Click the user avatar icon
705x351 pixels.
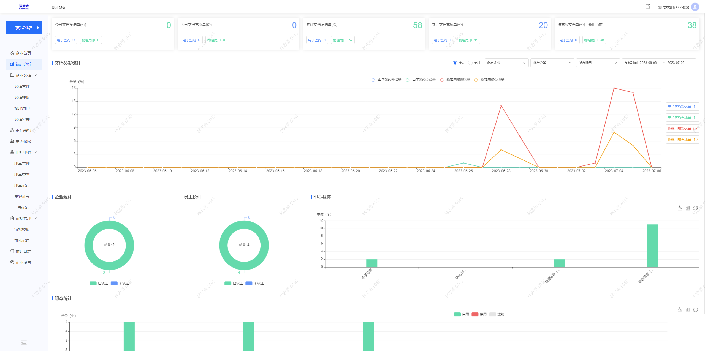tap(695, 7)
